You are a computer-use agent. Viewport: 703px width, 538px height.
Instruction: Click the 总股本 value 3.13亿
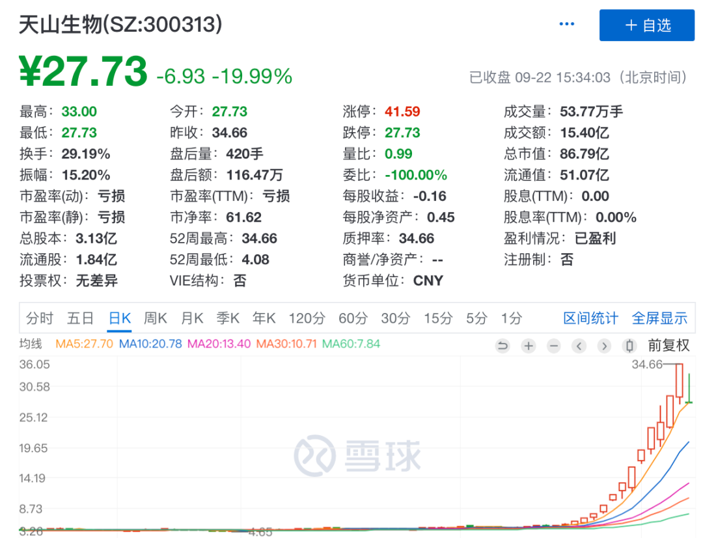96,238
